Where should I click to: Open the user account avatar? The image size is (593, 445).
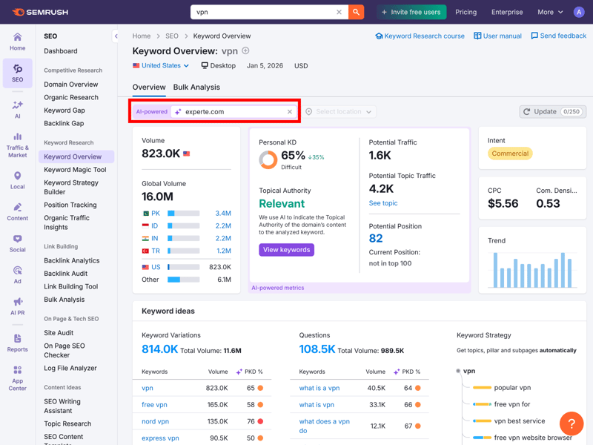[579, 12]
